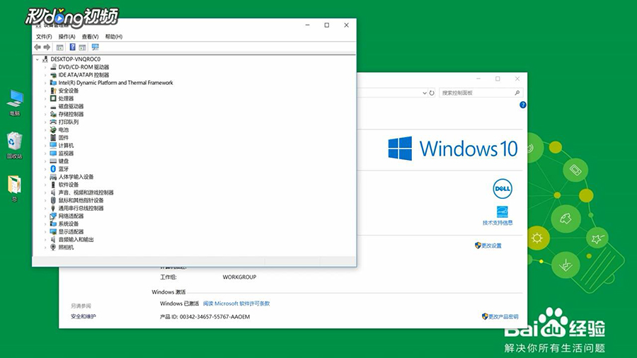Open the blue help question icon in Control Panel
The image size is (637, 358).
click(x=523, y=105)
